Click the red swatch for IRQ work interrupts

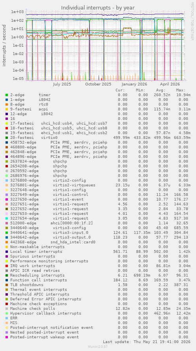[7, 266]
